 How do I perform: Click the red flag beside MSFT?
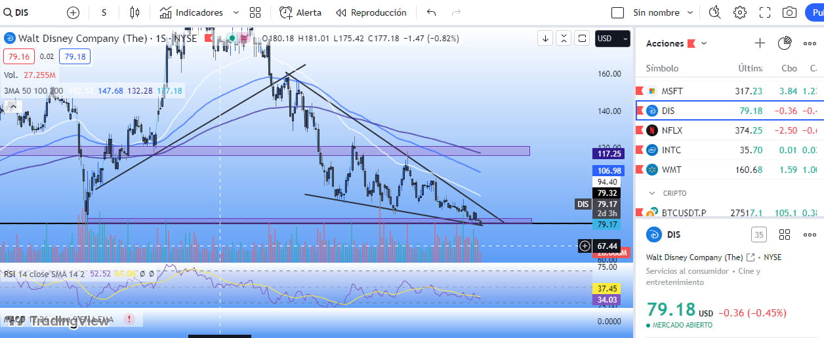[640, 91]
